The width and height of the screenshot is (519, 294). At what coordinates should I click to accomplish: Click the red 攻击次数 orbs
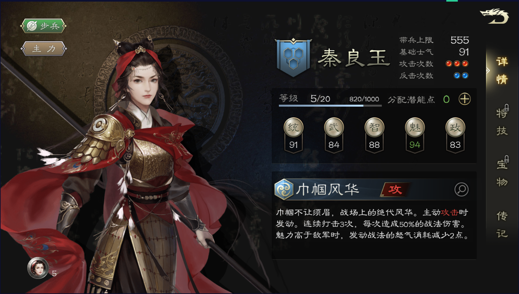pos(457,64)
